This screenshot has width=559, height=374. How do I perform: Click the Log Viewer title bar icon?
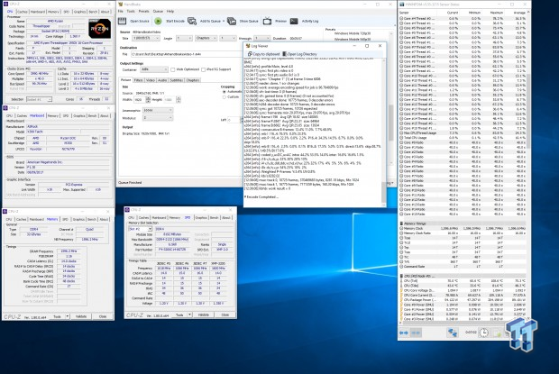[248, 46]
